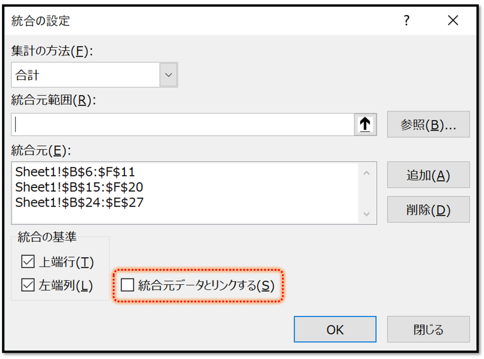Image resolution: width=484 pixels, height=359 pixels.
Task: Click the 参照(B) browse button
Action: coord(428,124)
